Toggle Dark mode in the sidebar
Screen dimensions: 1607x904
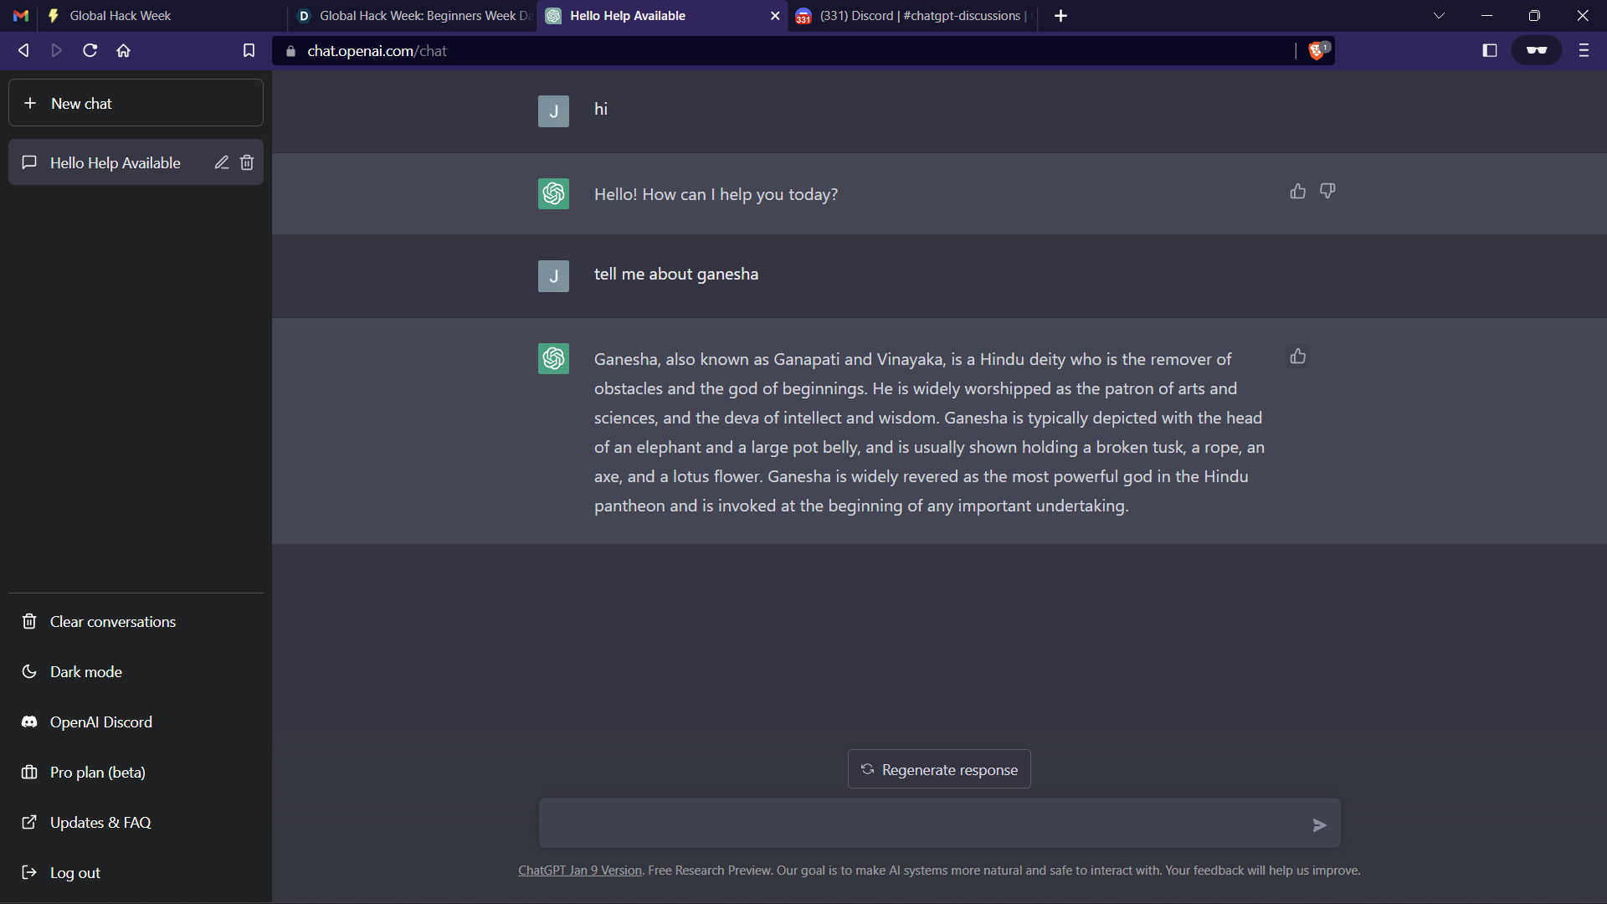[x=85, y=672]
